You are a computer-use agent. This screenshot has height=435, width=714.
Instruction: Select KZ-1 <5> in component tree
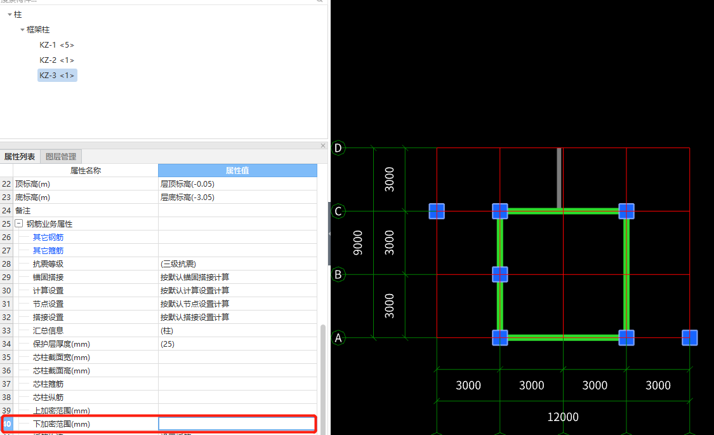point(57,44)
